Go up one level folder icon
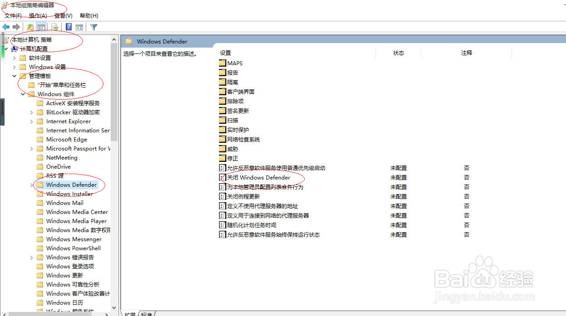This screenshot has height=316, width=566. (30, 27)
